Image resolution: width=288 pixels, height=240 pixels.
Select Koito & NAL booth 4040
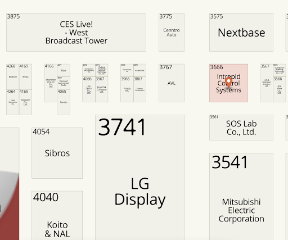coord(57,215)
